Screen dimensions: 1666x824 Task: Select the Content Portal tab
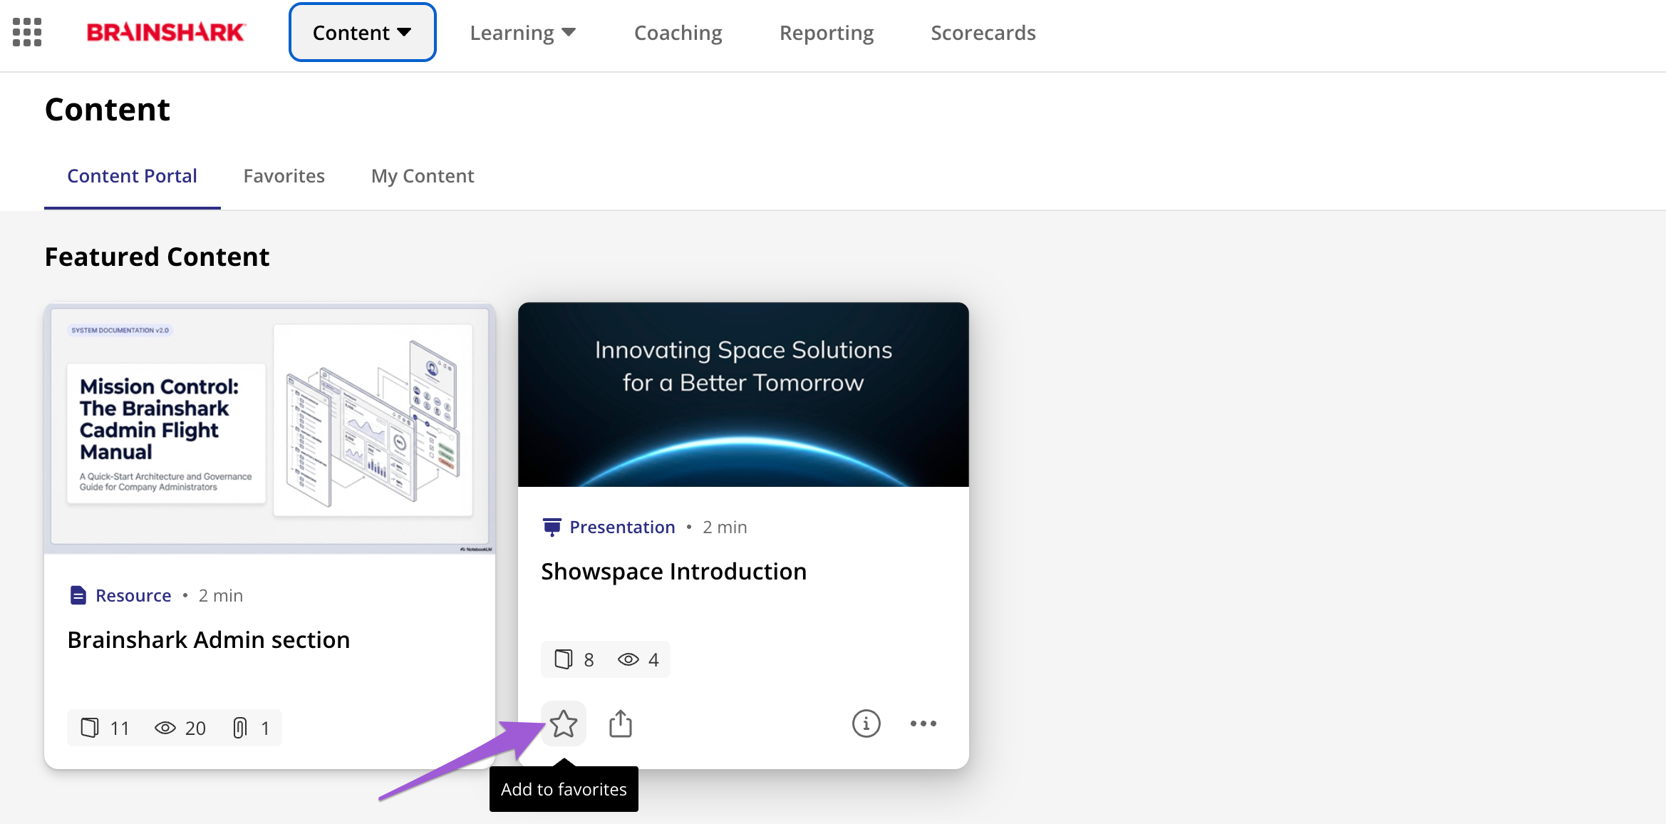point(133,176)
